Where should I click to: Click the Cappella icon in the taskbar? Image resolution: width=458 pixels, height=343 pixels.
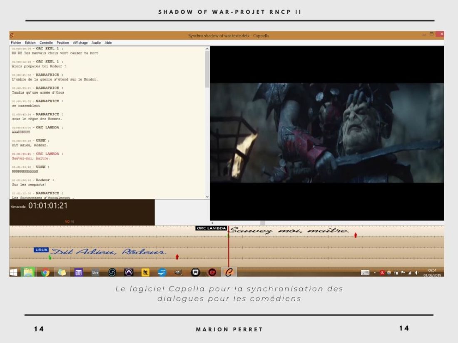[x=228, y=272]
